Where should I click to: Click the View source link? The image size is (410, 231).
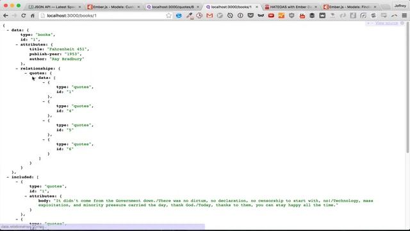click(x=386, y=23)
